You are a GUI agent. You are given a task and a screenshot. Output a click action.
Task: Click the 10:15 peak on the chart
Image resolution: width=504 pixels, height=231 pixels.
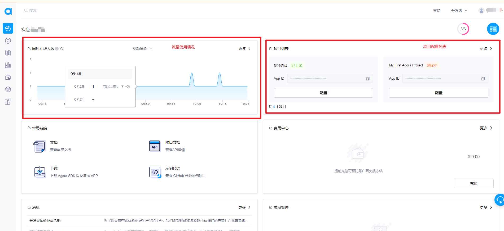point(220,73)
